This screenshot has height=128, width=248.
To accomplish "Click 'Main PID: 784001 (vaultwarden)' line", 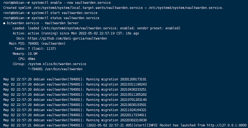I will pyautogui.click(x=37, y=44).
